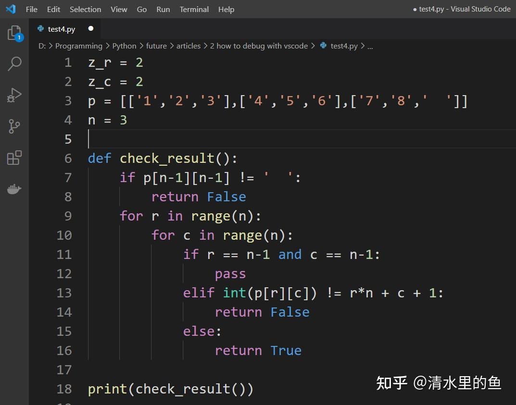Open the Terminal menu
The width and height of the screenshot is (516, 405).
(x=194, y=9)
